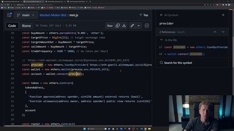Open browser extensions puzzle icon
This screenshot has height=131, width=234.
tap(223, 5)
